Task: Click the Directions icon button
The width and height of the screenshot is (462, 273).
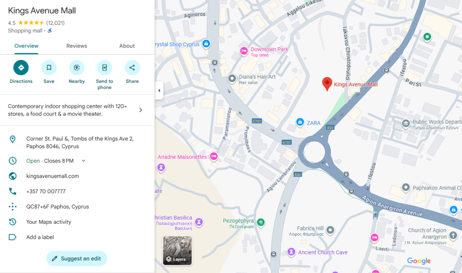Action: click(21, 68)
